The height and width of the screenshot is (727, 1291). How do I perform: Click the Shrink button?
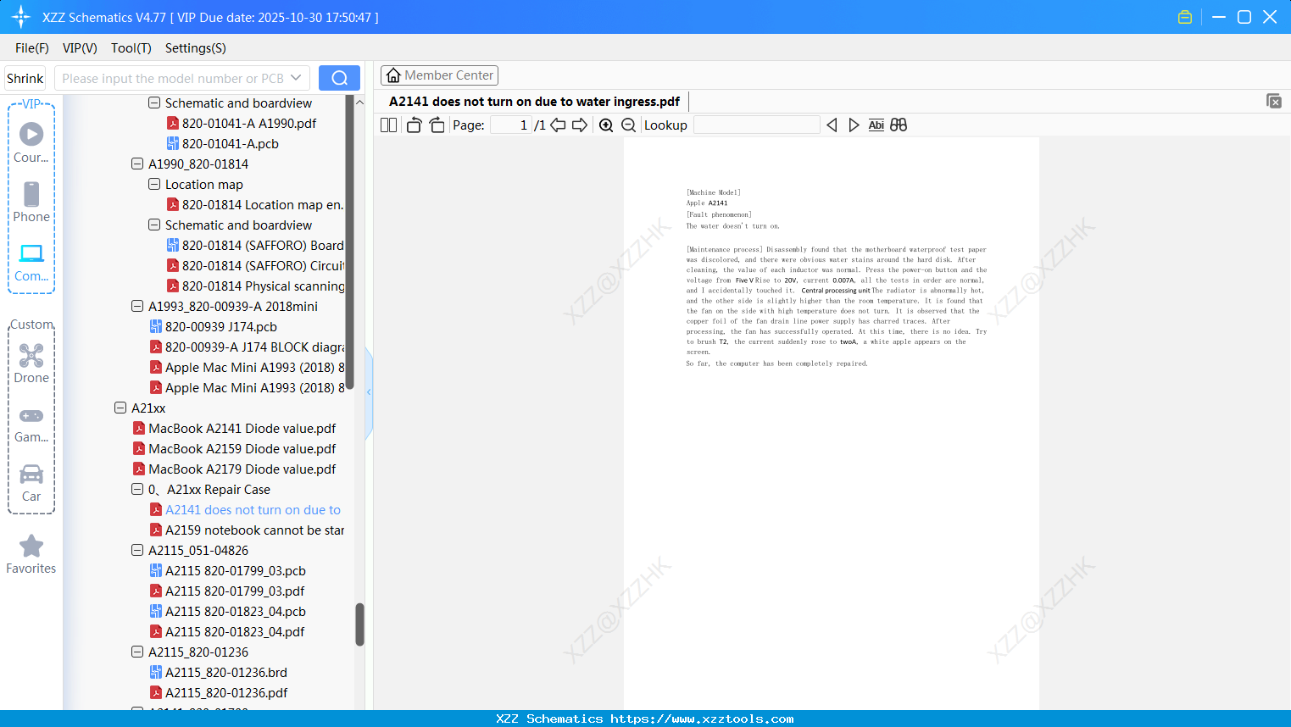[x=25, y=78]
